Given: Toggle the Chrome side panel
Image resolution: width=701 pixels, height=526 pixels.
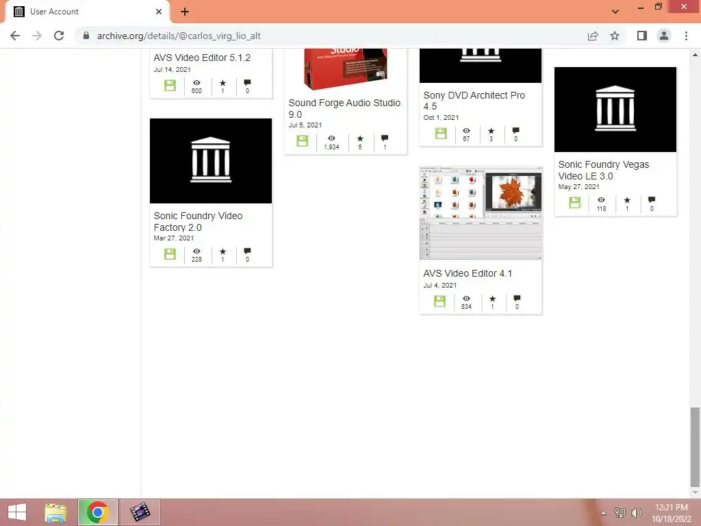Looking at the screenshot, I should (x=641, y=36).
